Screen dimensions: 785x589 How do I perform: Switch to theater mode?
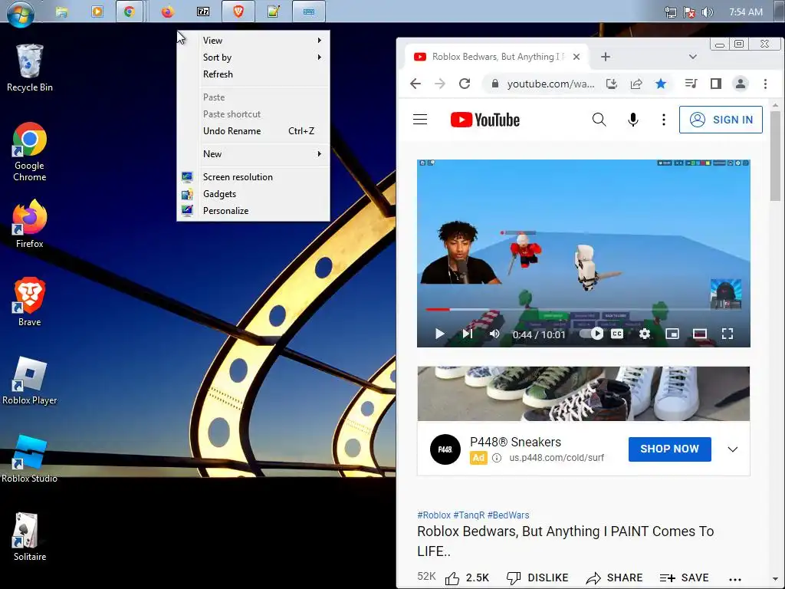[700, 334]
